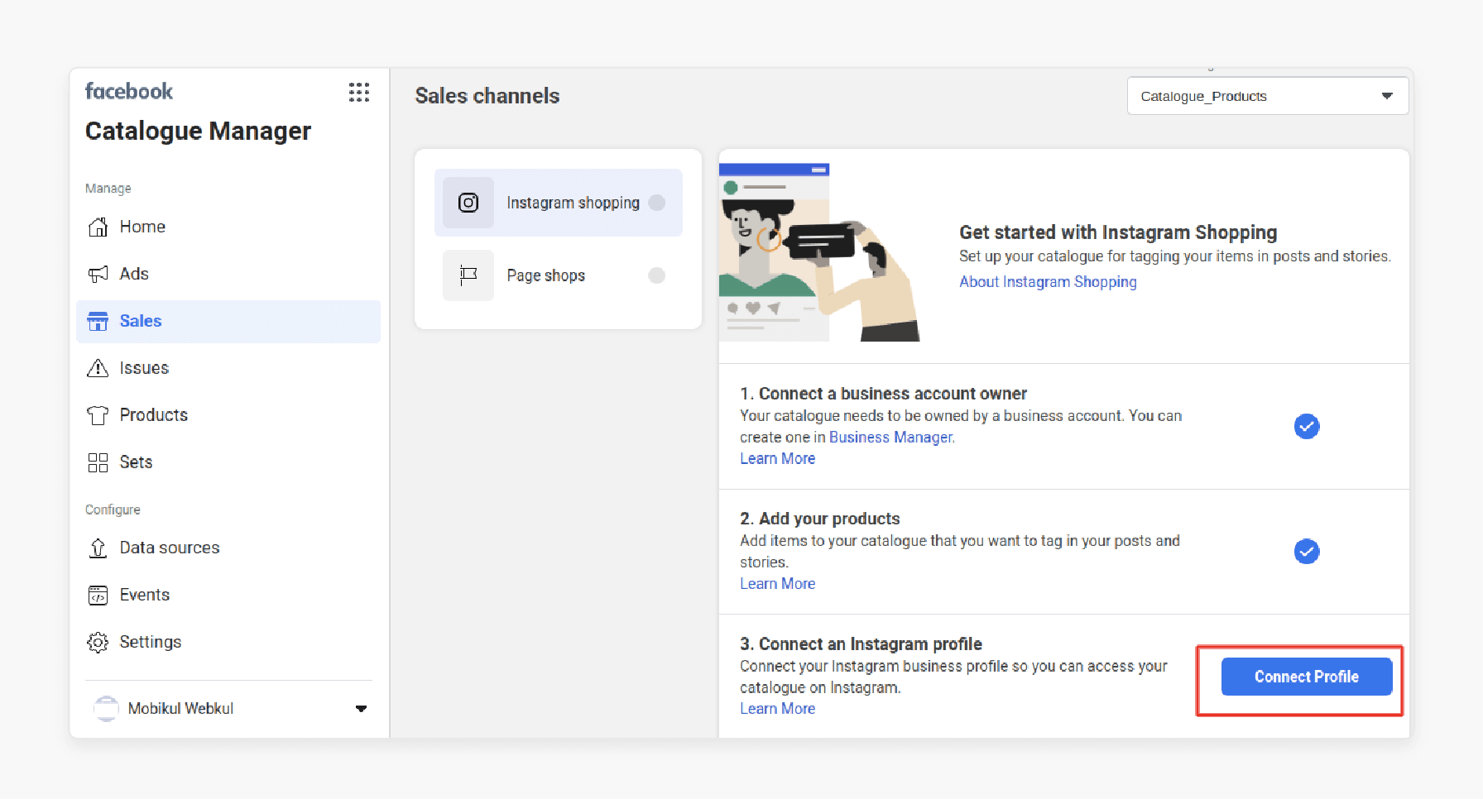Click the Instagram camera icon
This screenshot has width=1483, height=799.
468,203
